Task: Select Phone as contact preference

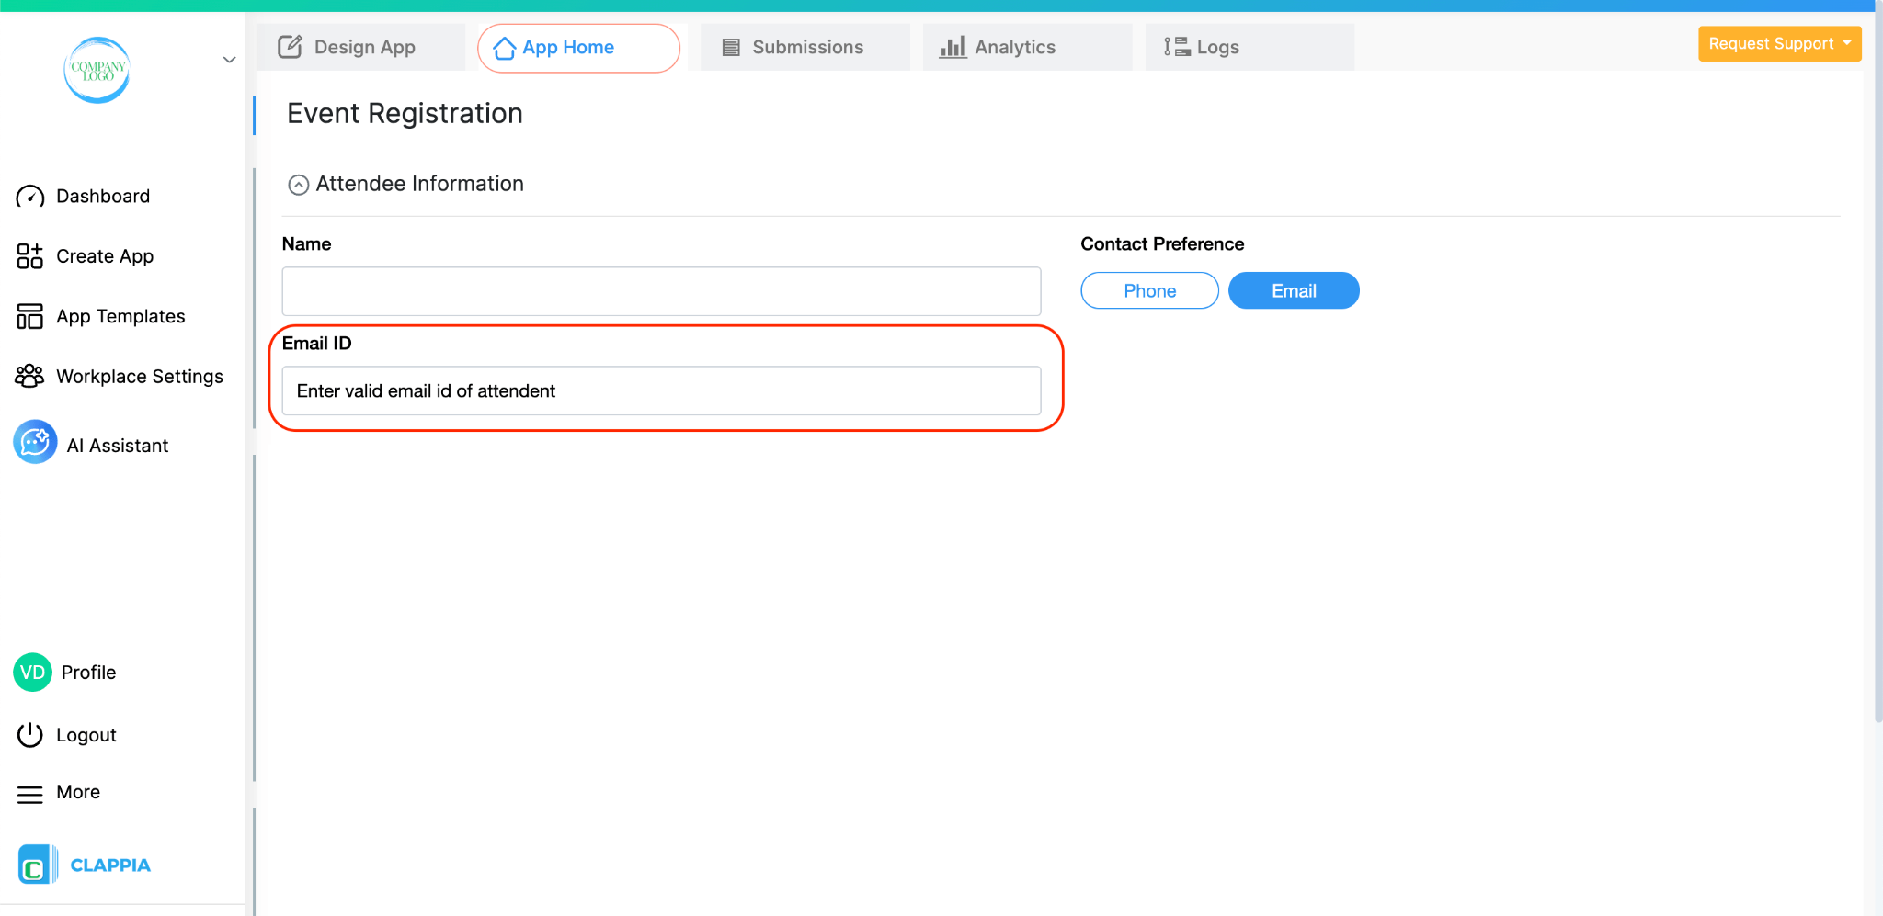Action: tap(1148, 290)
